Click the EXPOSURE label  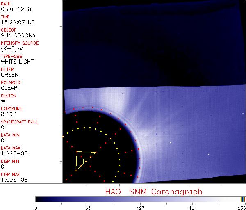[11, 109]
